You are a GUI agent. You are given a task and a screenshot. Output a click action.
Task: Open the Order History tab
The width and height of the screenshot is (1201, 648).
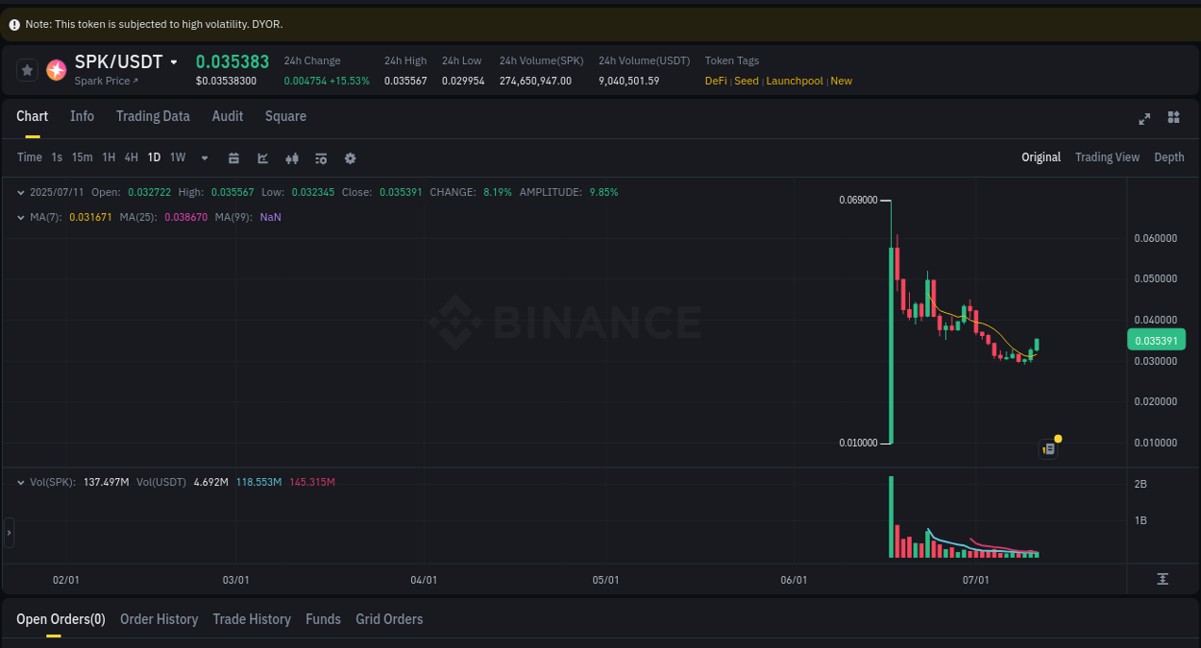159,619
